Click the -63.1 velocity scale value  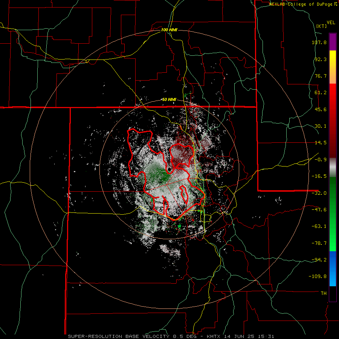(x=319, y=226)
